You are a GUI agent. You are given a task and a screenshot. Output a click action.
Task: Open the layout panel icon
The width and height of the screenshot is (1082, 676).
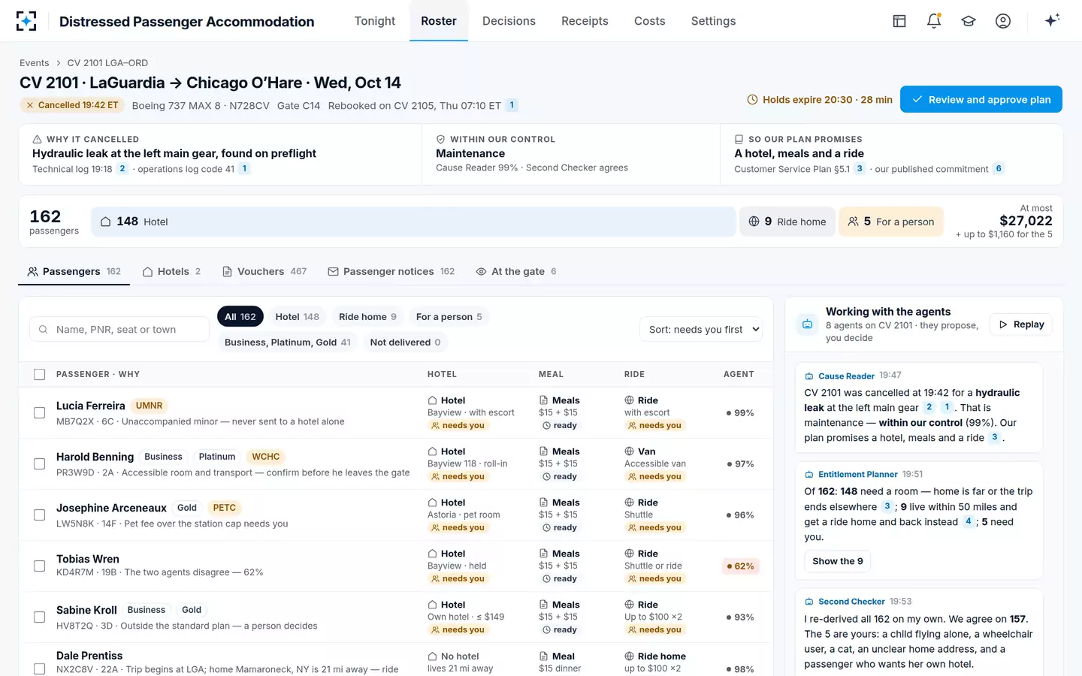pyautogui.click(x=899, y=21)
